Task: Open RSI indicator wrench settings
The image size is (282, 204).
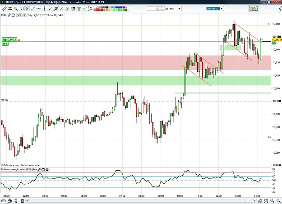Action: pyautogui.click(x=39, y=169)
